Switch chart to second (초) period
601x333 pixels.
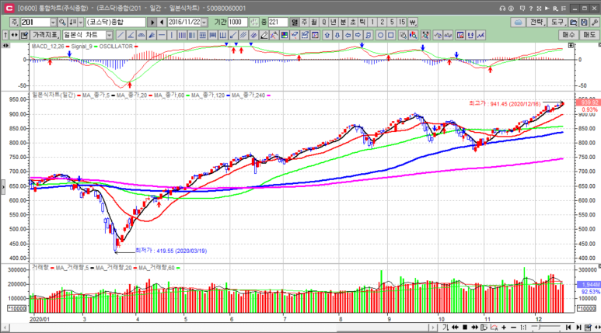coord(353,23)
